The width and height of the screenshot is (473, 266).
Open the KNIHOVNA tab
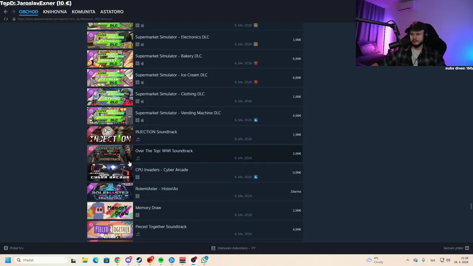[x=55, y=12]
